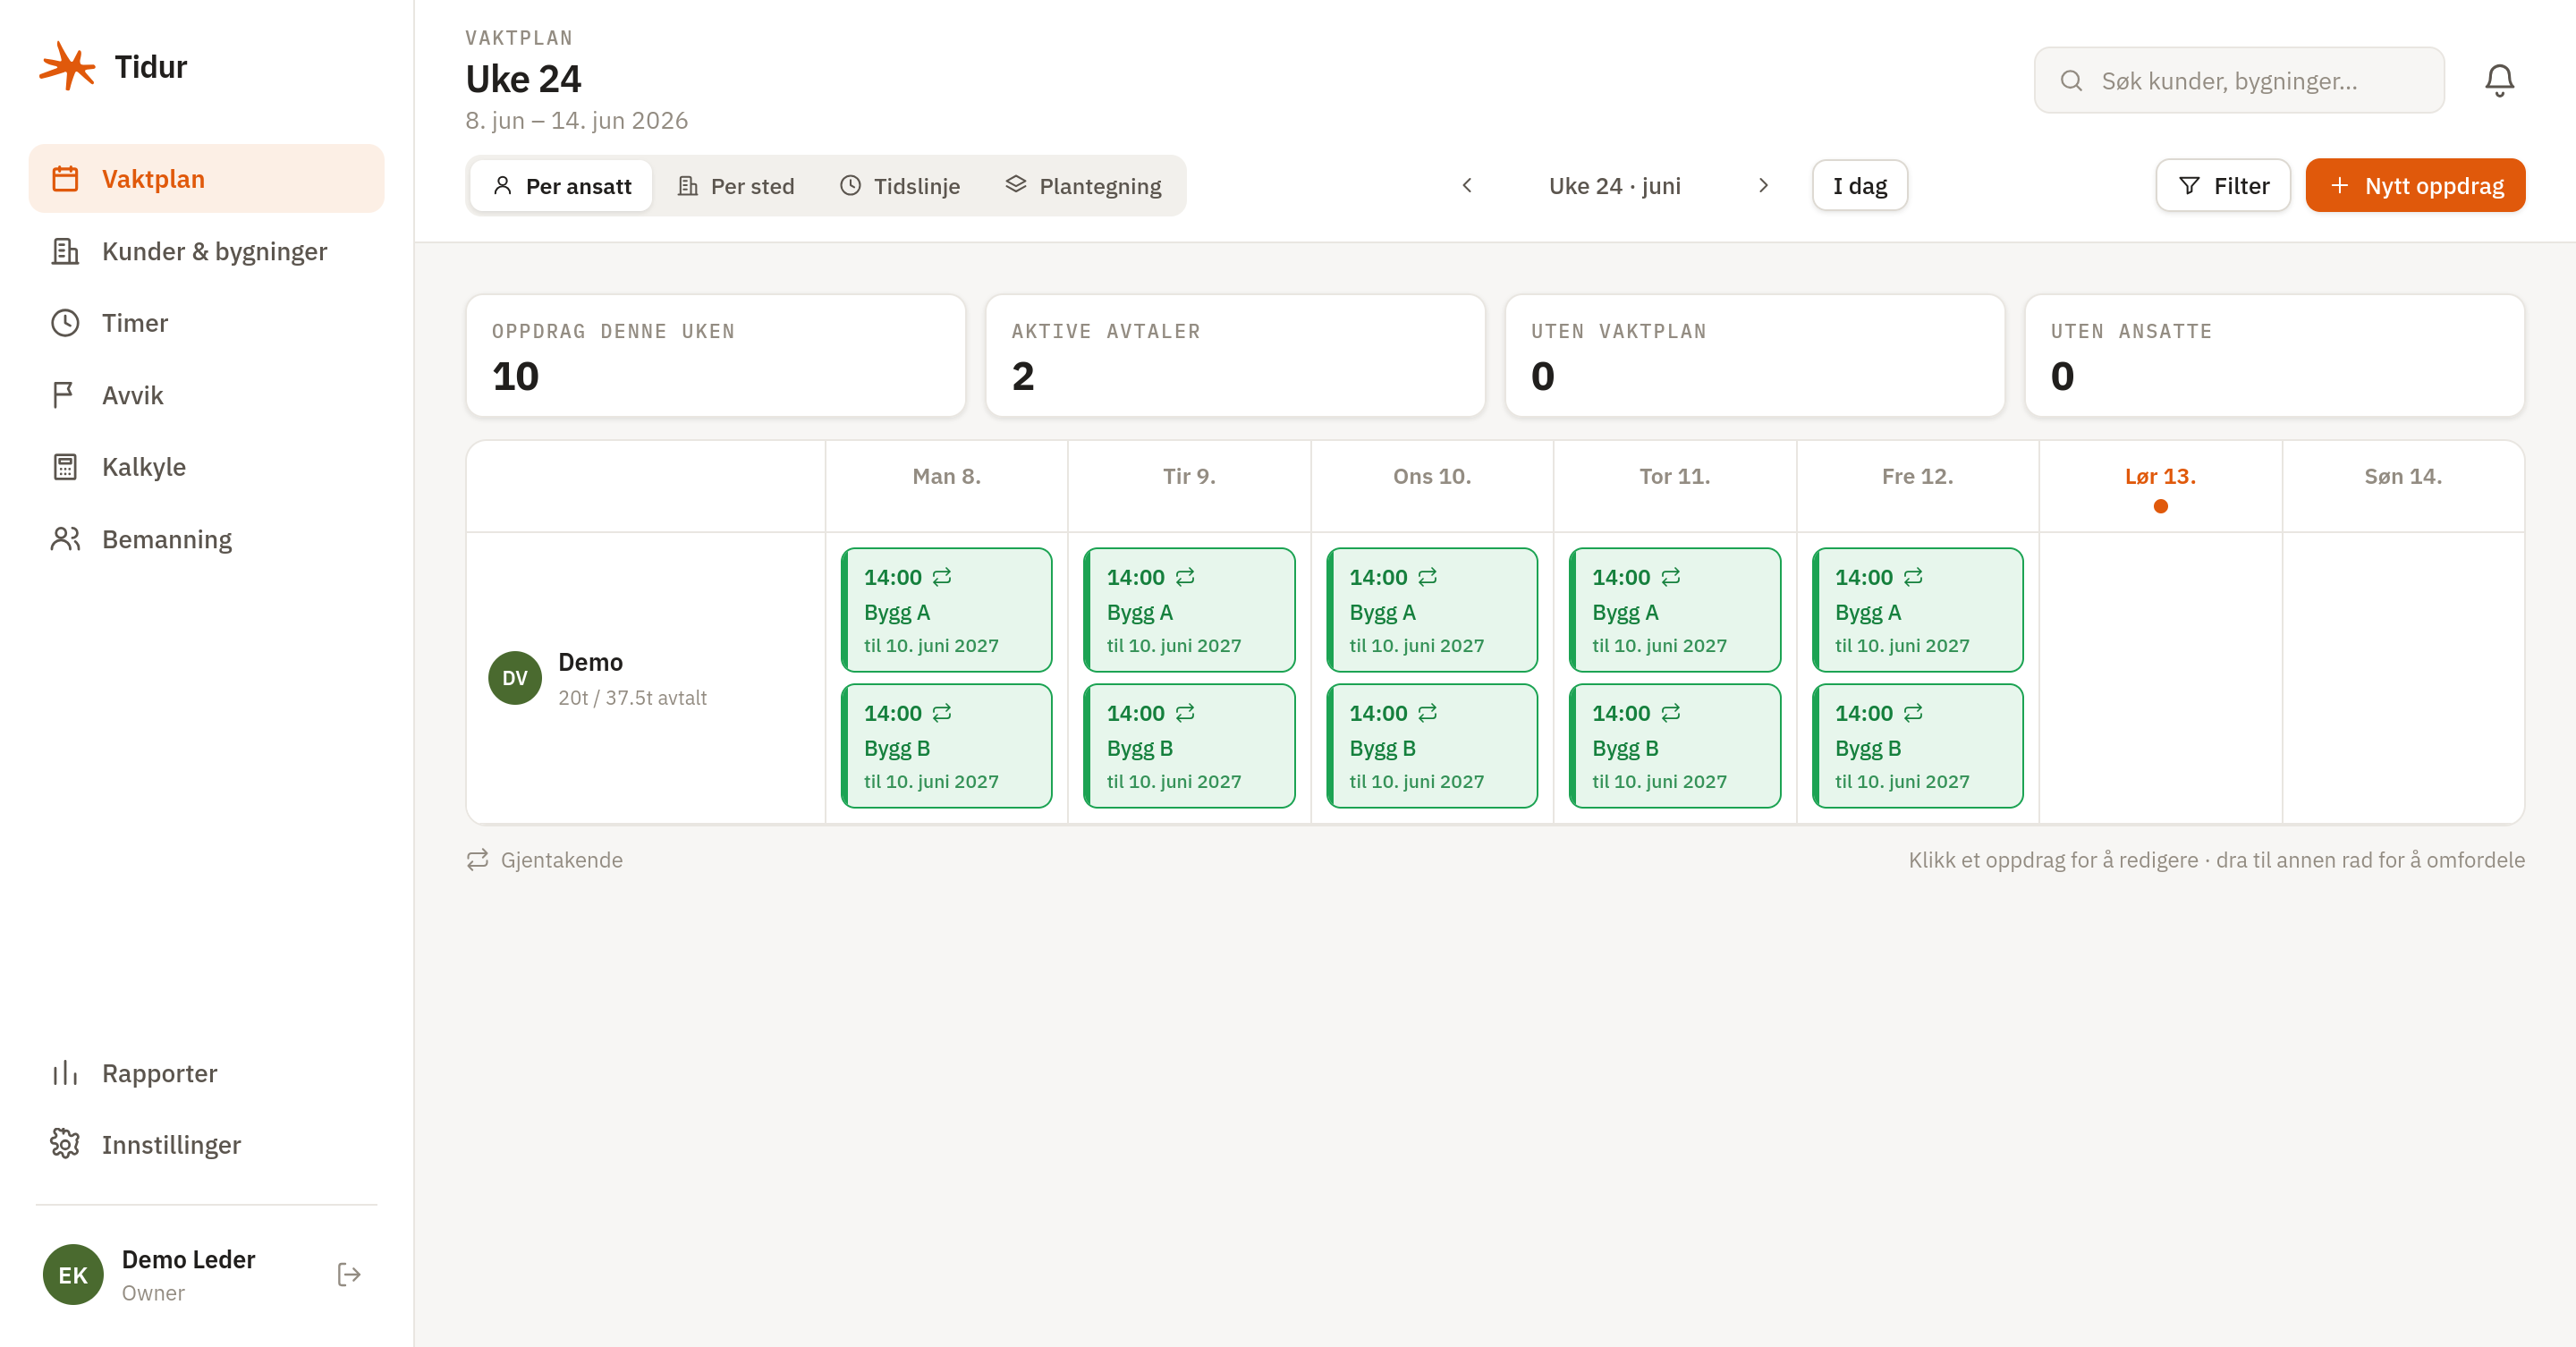Click the I dag button

(1860, 186)
